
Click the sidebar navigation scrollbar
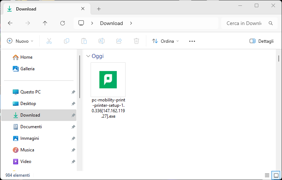coord(79,76)
